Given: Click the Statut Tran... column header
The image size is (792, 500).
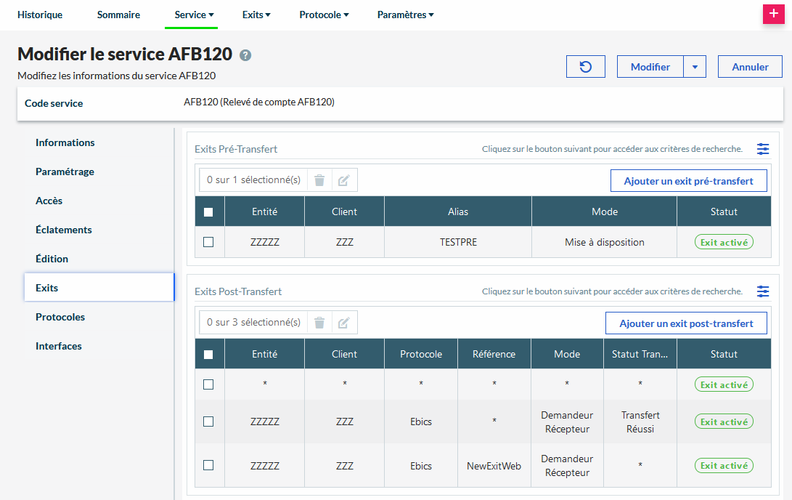Looking at the screenshot, I should point(640,355).
